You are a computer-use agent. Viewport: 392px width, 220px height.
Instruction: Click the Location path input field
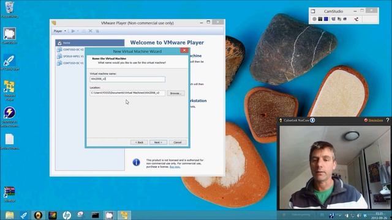point(127,93)
